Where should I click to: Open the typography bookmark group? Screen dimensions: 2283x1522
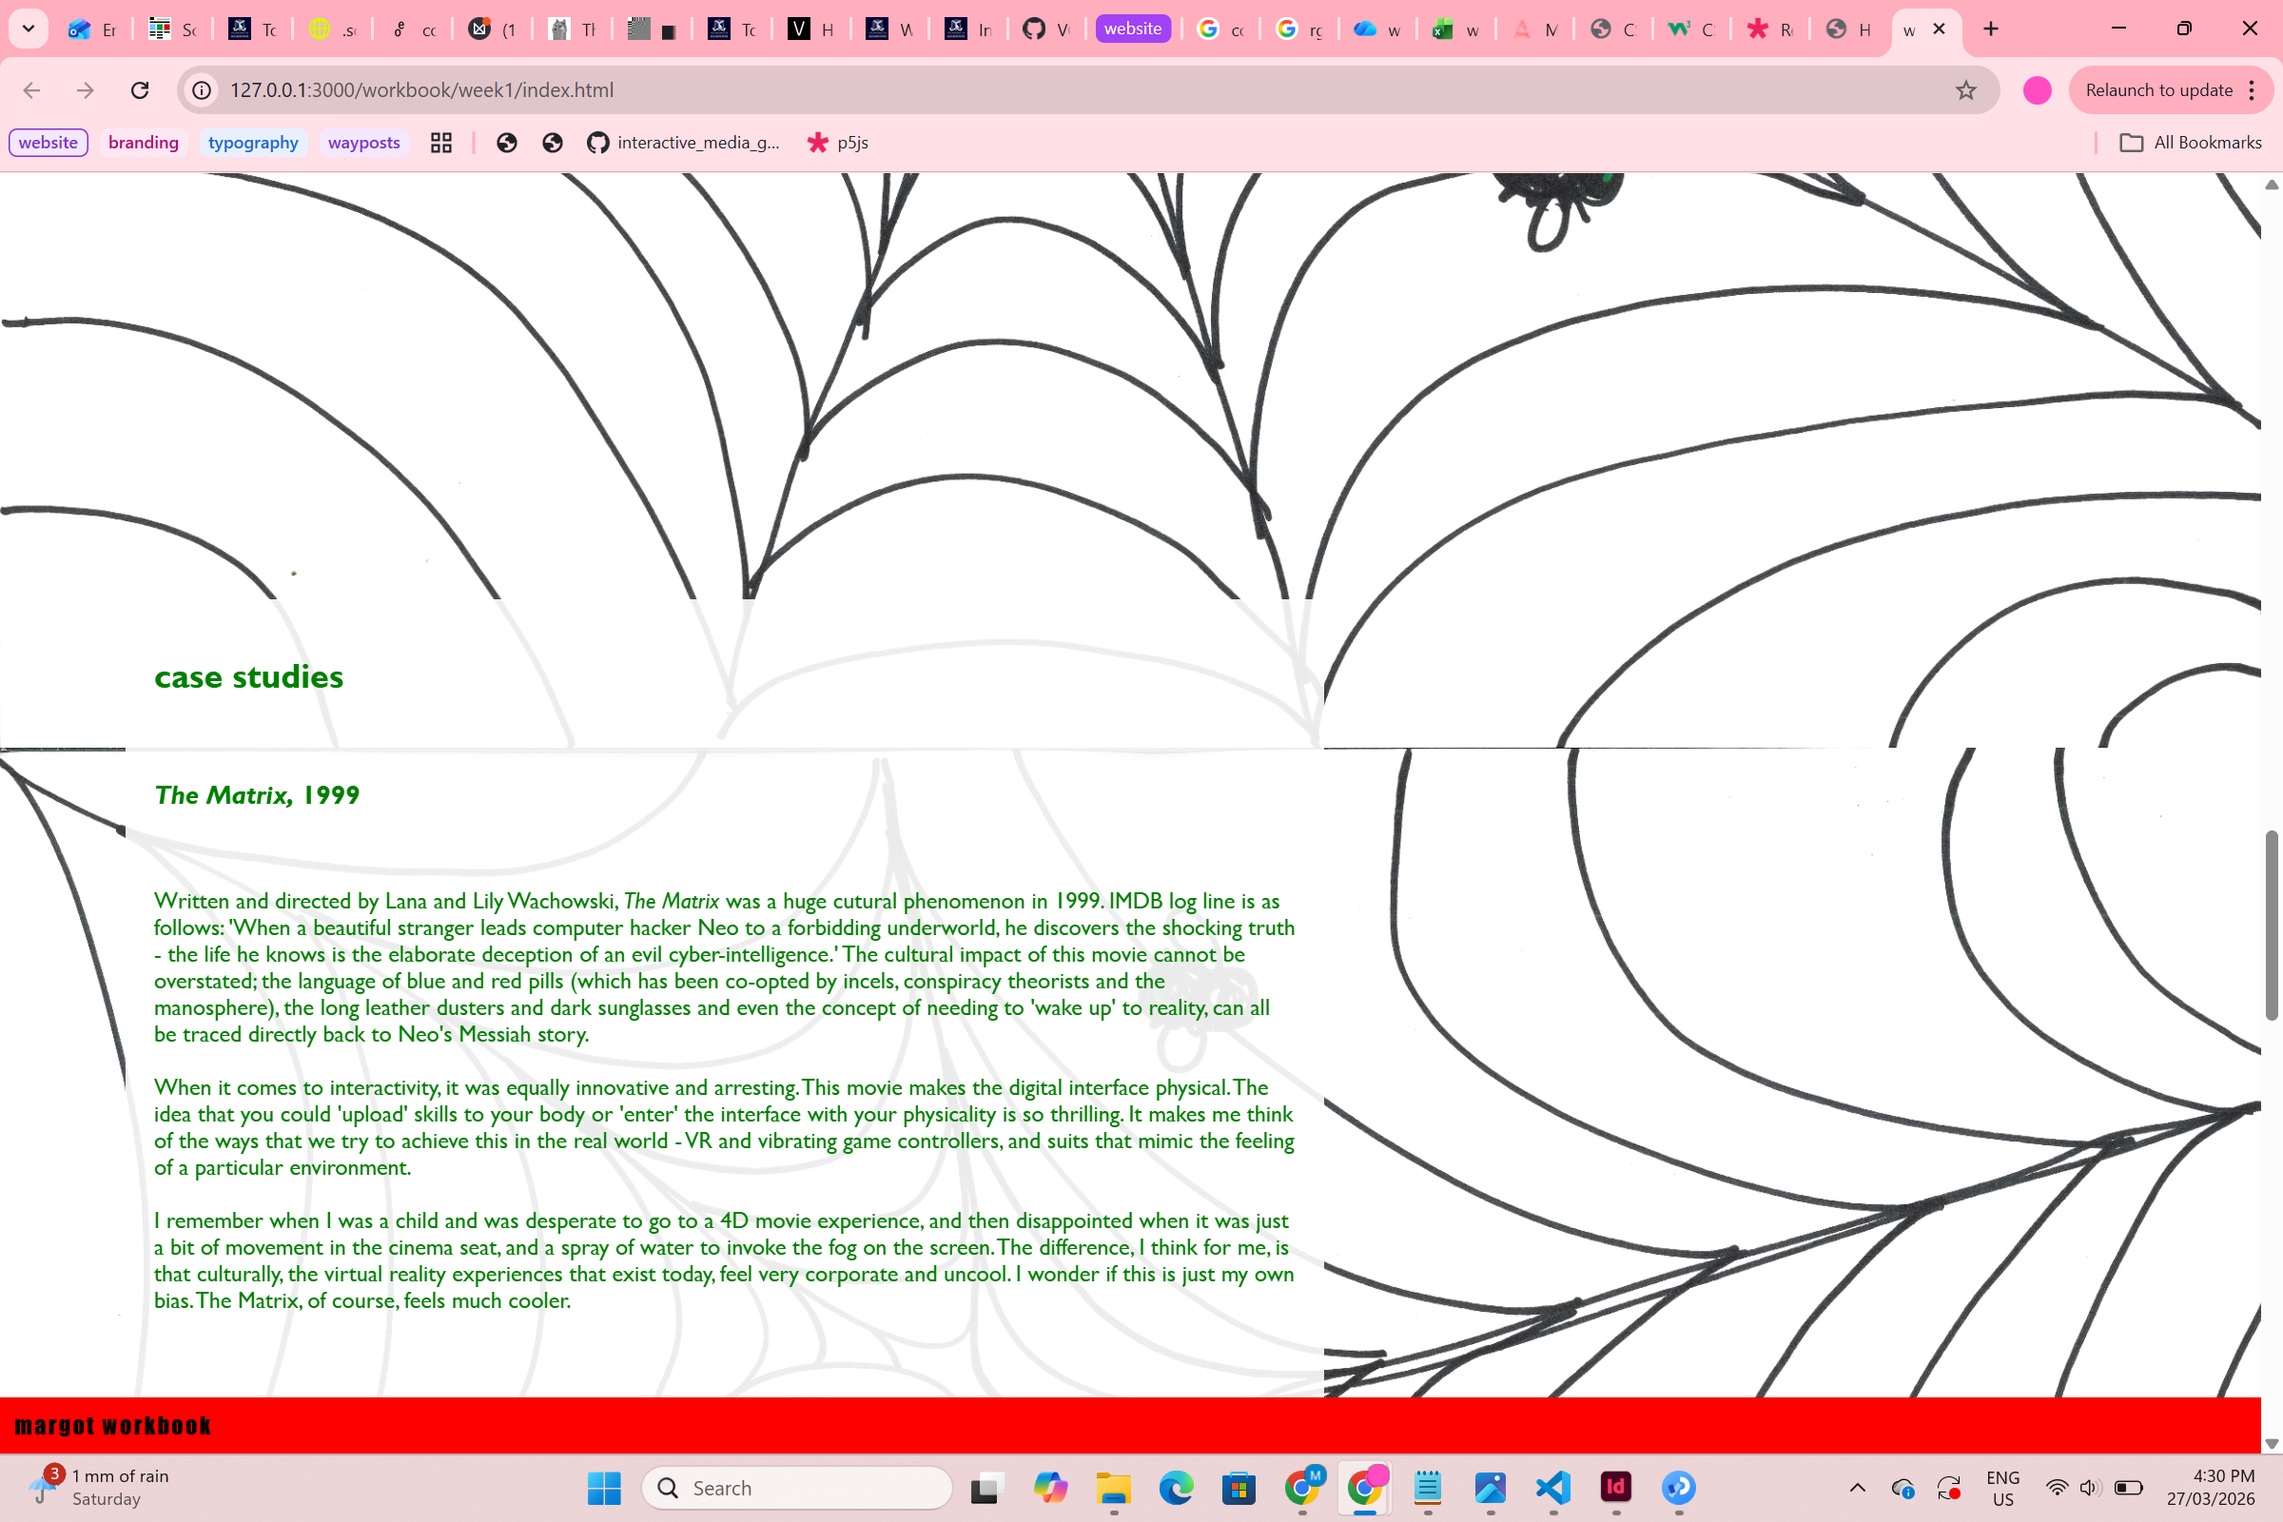(252, 143)
